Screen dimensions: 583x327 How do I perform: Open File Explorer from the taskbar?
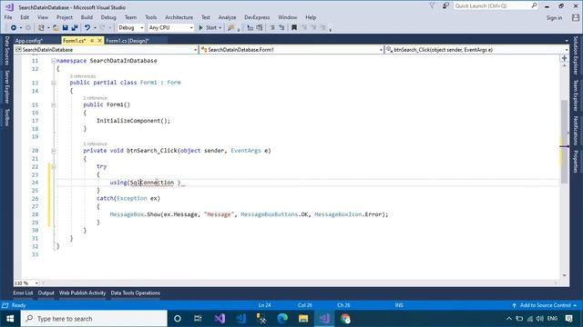pos(303,319)
